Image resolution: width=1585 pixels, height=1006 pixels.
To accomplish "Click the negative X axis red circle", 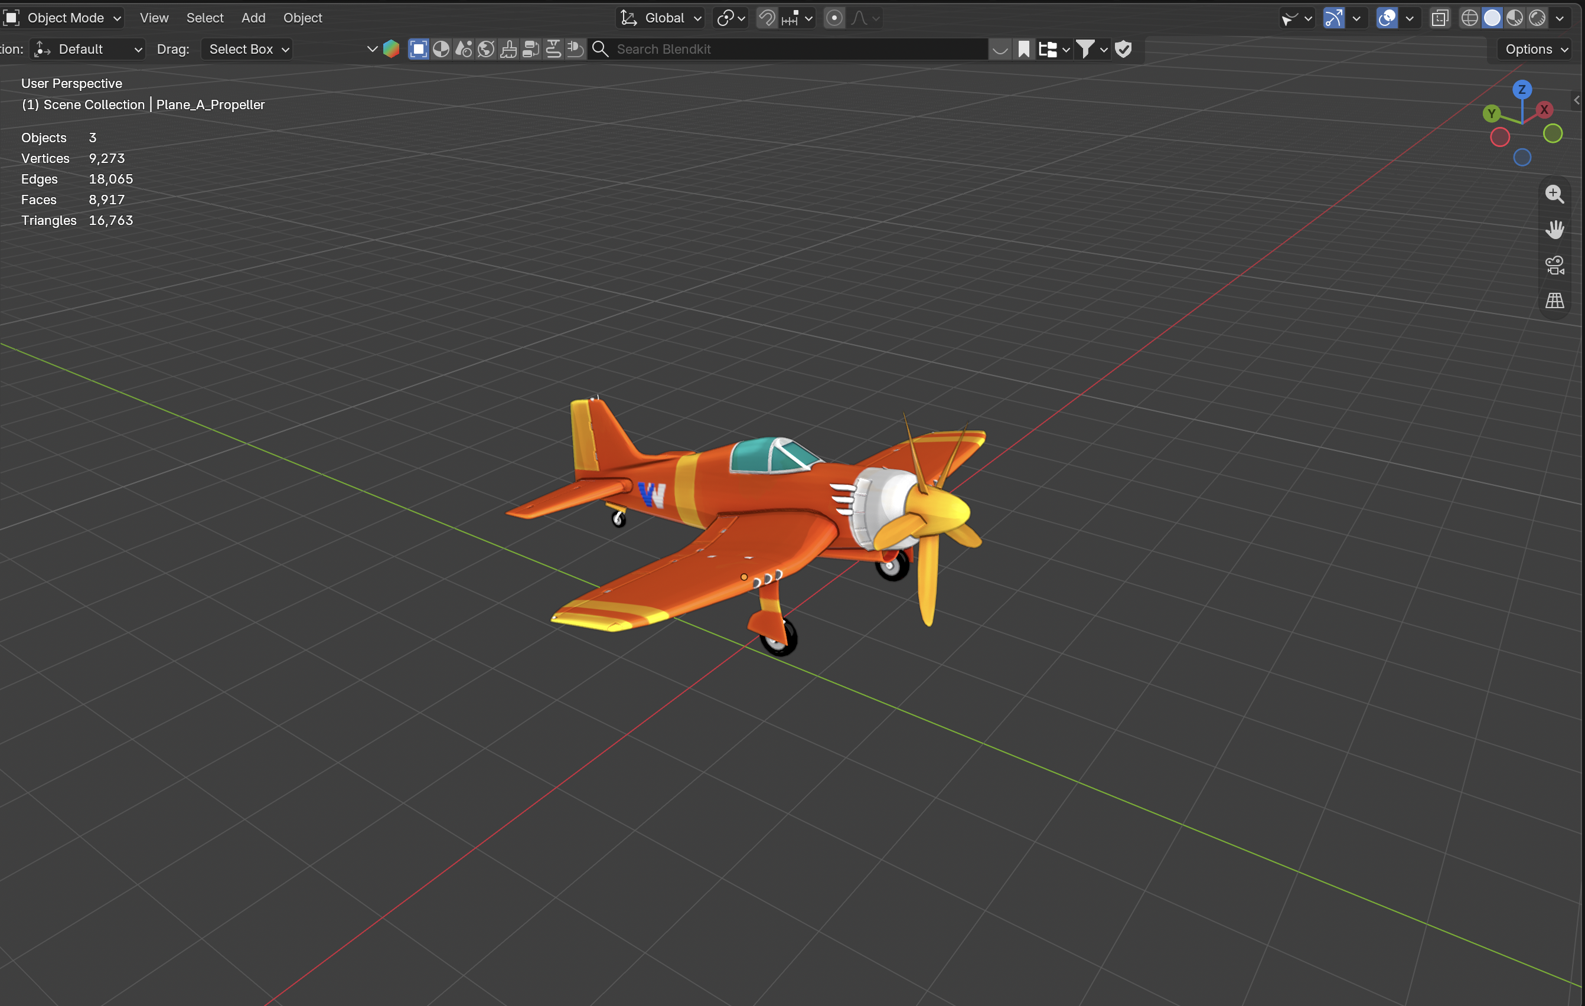I will coord(1499,137).
